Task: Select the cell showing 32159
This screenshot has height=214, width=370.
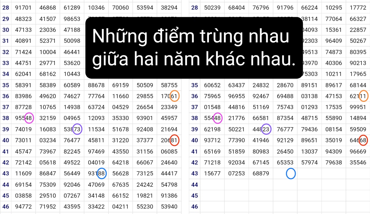Action: click(48, 118)
